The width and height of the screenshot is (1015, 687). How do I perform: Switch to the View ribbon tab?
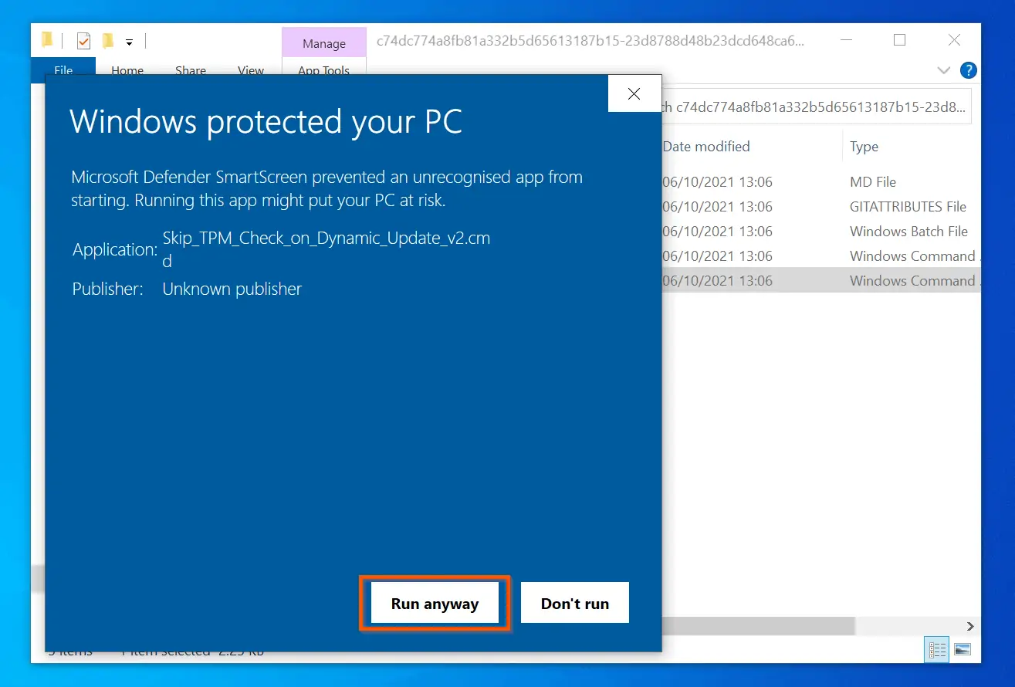coord(251,70)
